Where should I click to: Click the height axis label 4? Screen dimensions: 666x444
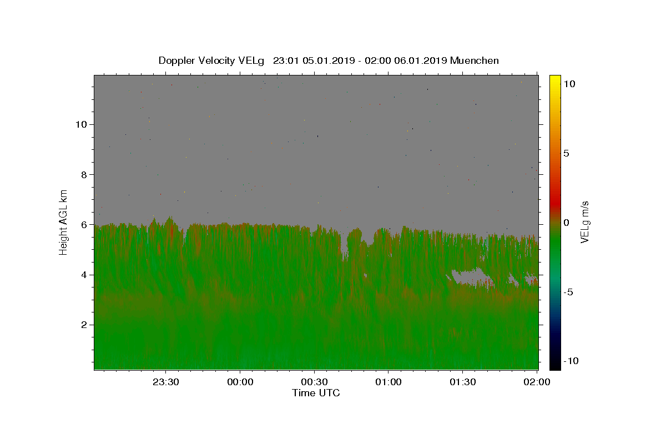tap(84, 275)
